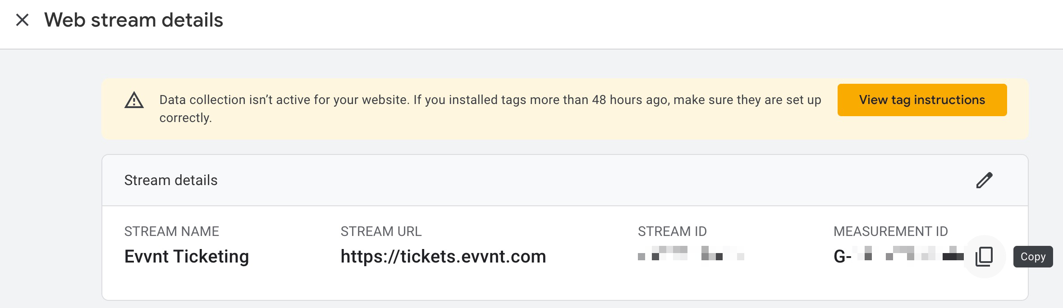
Task: Select the stream URL https://tickets.evvnt.com
Action: coord(443,257)
